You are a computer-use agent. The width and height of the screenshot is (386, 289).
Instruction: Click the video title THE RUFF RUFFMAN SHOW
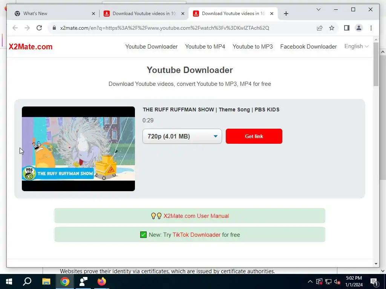tap(211, 110)
